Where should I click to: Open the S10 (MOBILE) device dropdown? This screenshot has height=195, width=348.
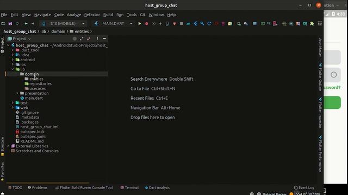tap(64, 23)
